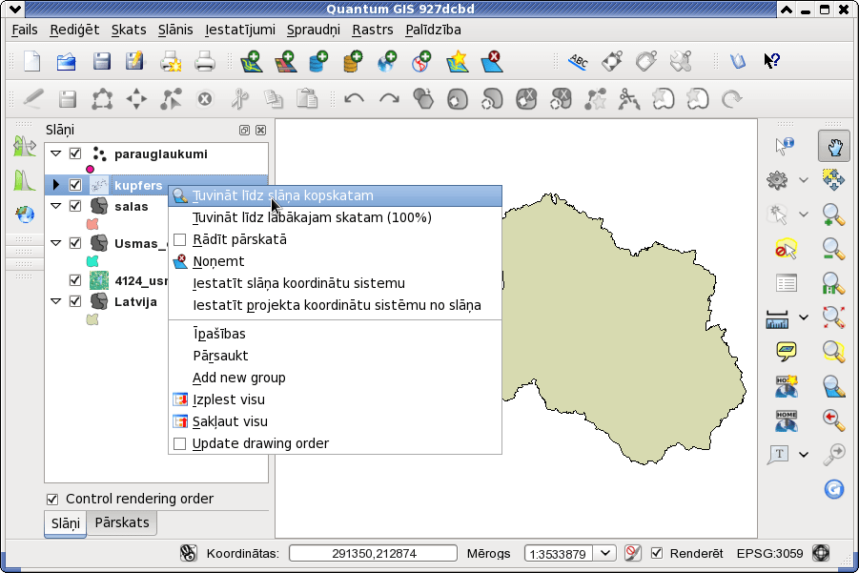This screenshot has height=573, width=859.
Task: Select the Zoom Out magnifier tool
Action: pyautogui.click(x=833, y=249)
